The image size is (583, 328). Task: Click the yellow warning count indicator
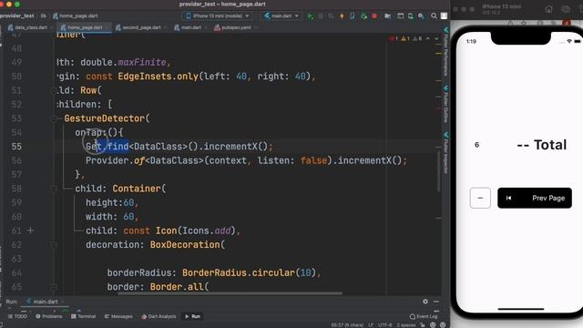tap(405, 38)
